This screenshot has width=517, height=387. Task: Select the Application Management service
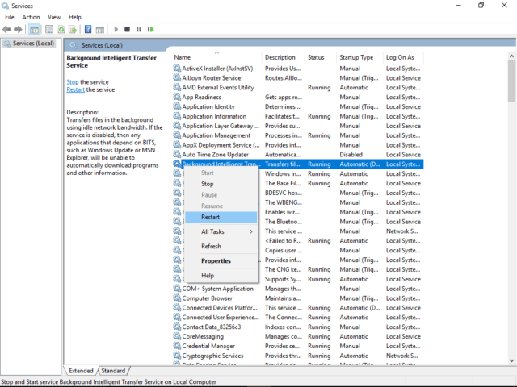tap(298, 135)
